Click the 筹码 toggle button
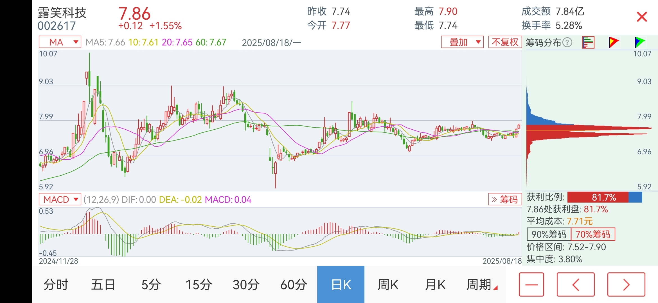The image size is (658, 303). [x=505, y=199]
